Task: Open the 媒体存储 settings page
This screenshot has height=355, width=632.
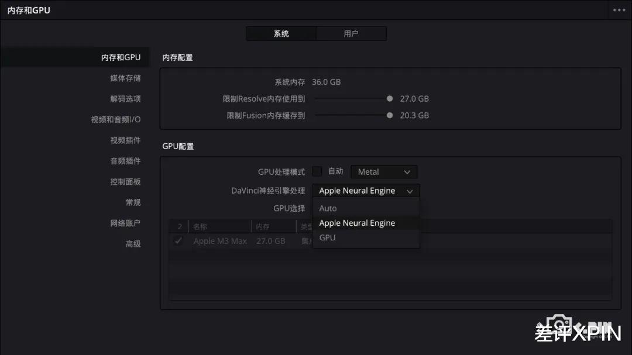Action: 126,78
